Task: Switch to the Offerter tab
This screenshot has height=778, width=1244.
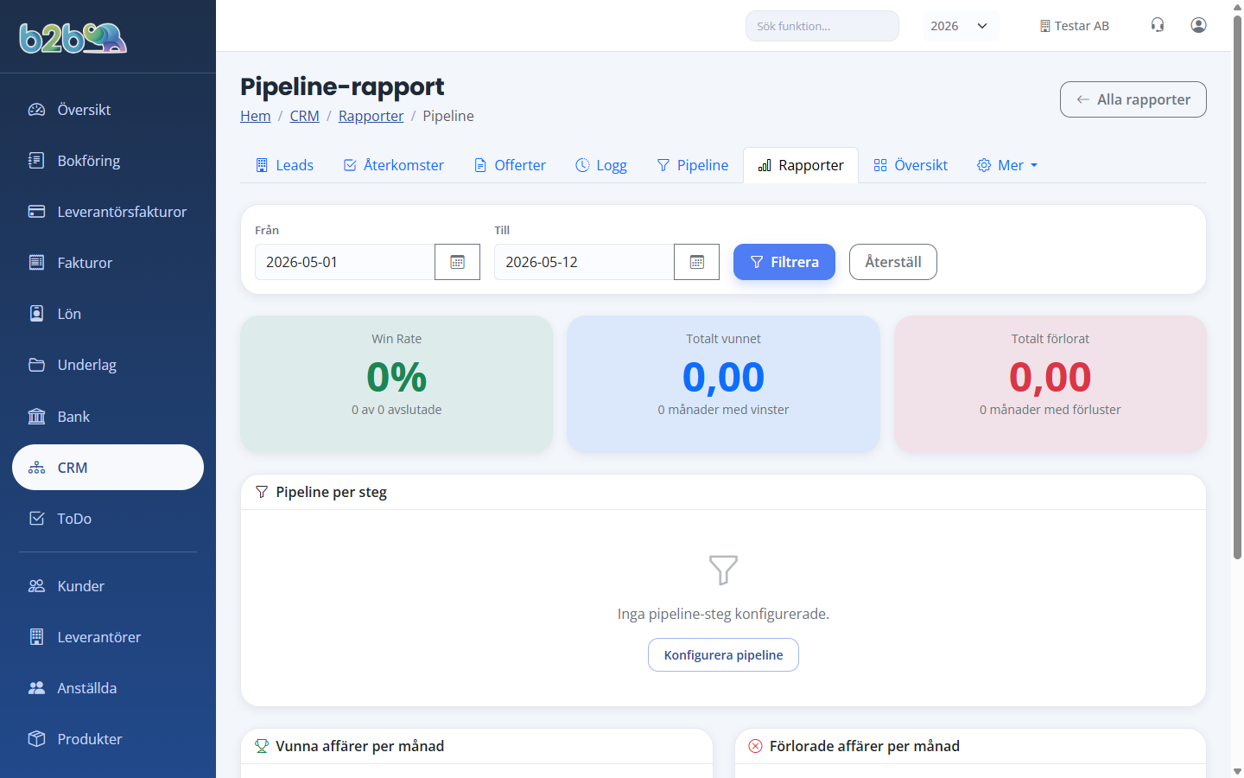Action: pos(510,165)
